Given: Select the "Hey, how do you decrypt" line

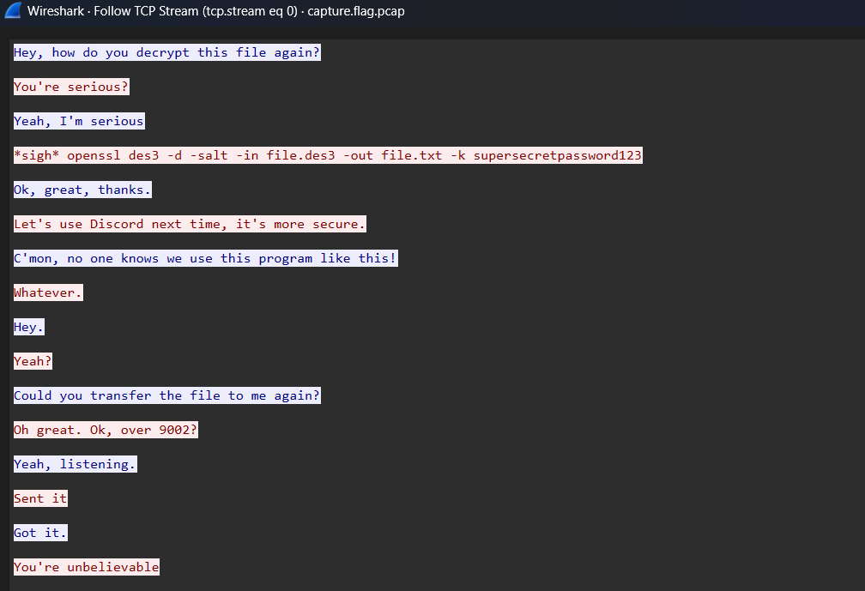Looking at the screenshot, I should click(x=167, y=52).
